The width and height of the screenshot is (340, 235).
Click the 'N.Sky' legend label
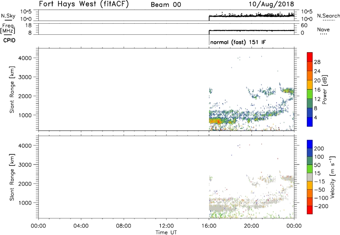8,16
